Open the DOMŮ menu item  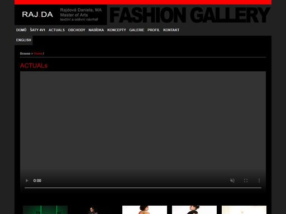point(21,30)
